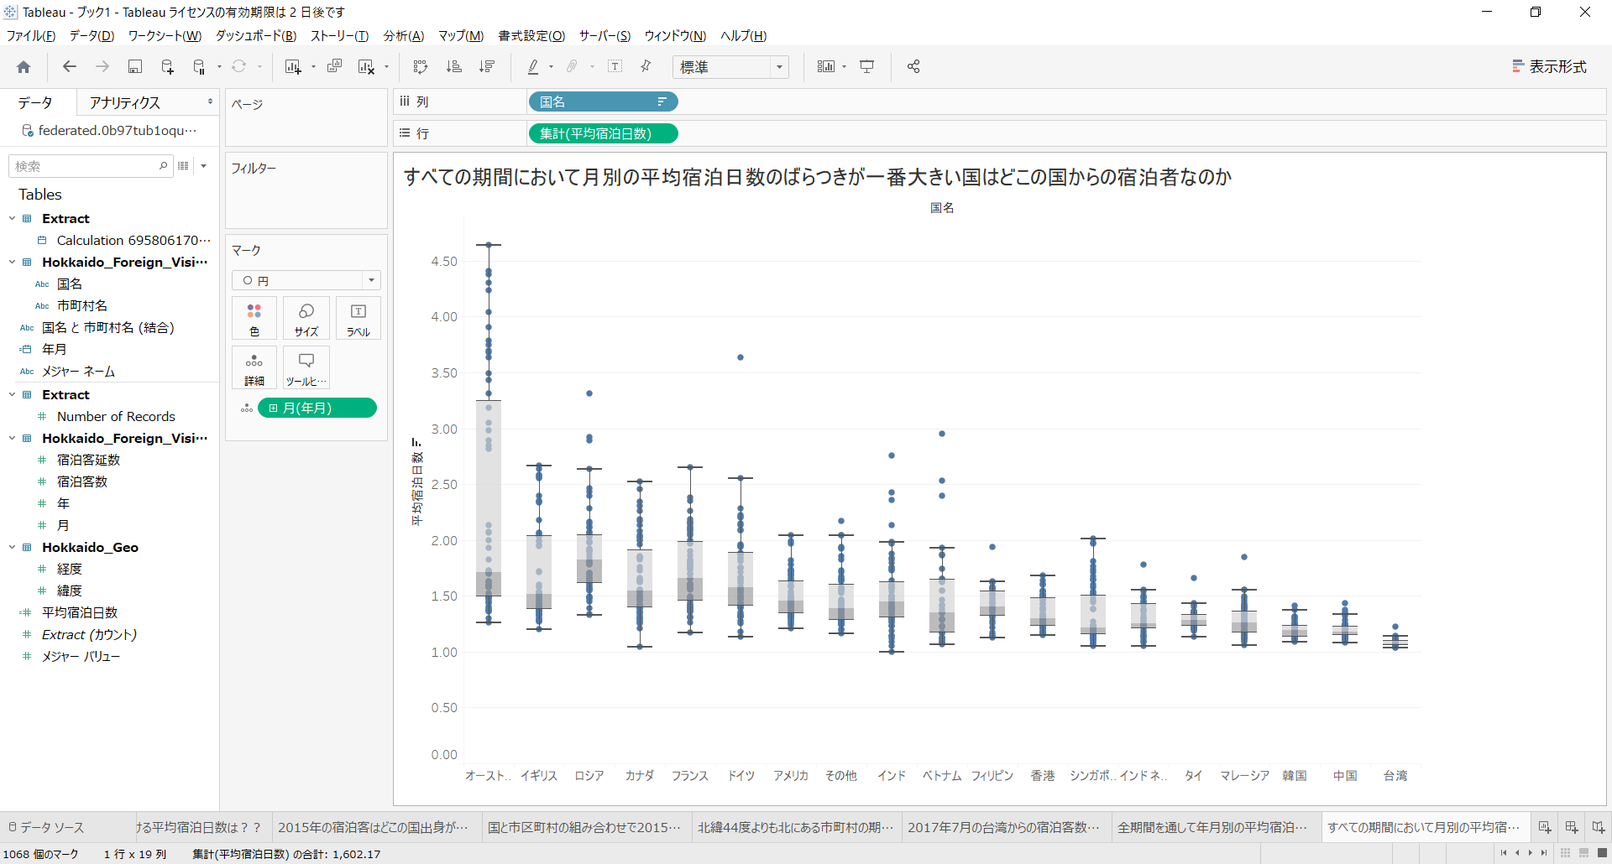Start presentation mode from the toolbar
This screenshot has width=1612, height=864.
[867, 67]
